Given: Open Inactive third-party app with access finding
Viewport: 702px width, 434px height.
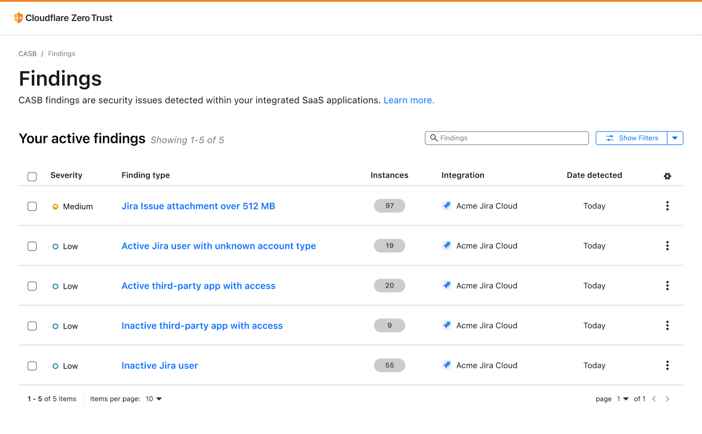Looking at the screenshot, I should pos(202,326).
